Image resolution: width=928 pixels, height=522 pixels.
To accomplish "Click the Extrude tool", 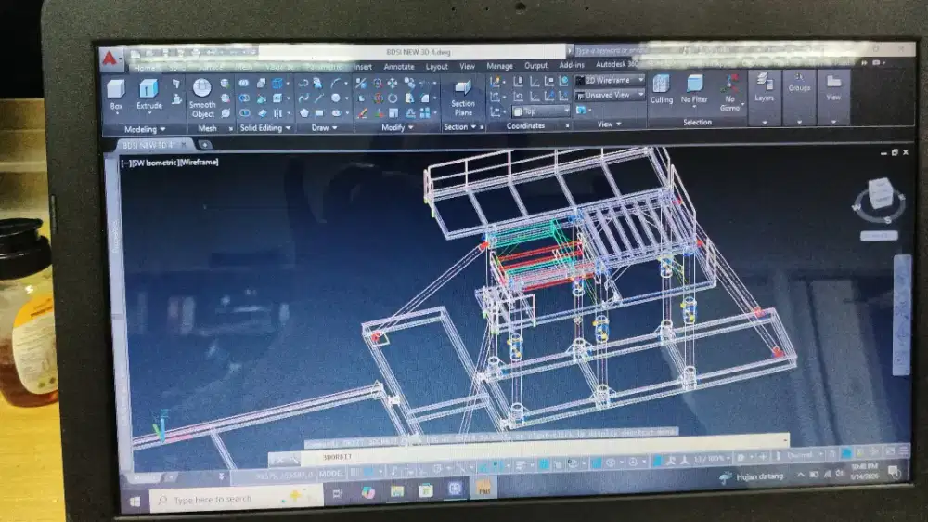I will click(148, 93).
